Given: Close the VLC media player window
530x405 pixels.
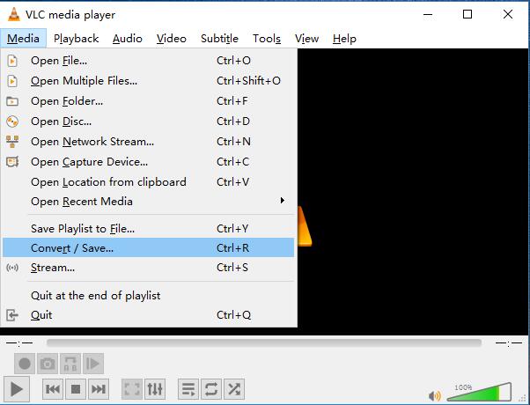Looking at the screenshot, I should click(x=508, y=15).
